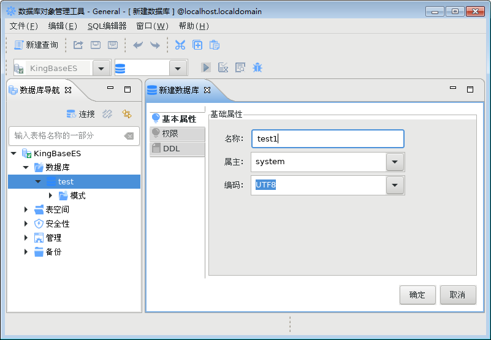
Task: Click the undo arrow icon
Action: click(x=138, y=45)
